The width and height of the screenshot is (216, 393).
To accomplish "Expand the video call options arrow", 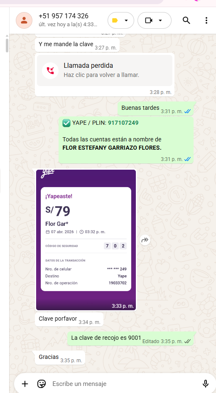I will click(x=160, y=20).
